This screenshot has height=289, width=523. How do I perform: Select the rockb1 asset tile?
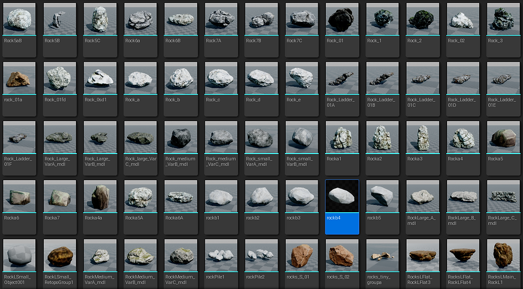point(221,207)
